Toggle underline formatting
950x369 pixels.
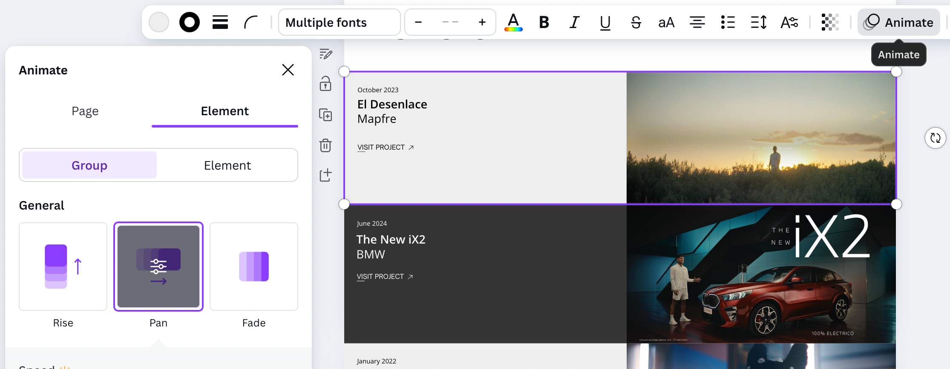click(605, 22)
